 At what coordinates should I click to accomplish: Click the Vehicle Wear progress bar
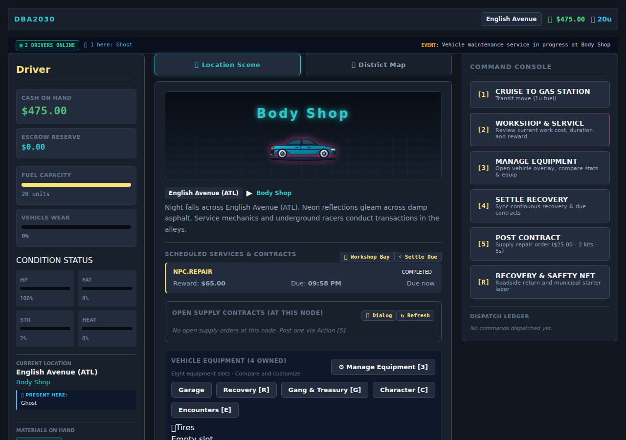tap(76, 227)
